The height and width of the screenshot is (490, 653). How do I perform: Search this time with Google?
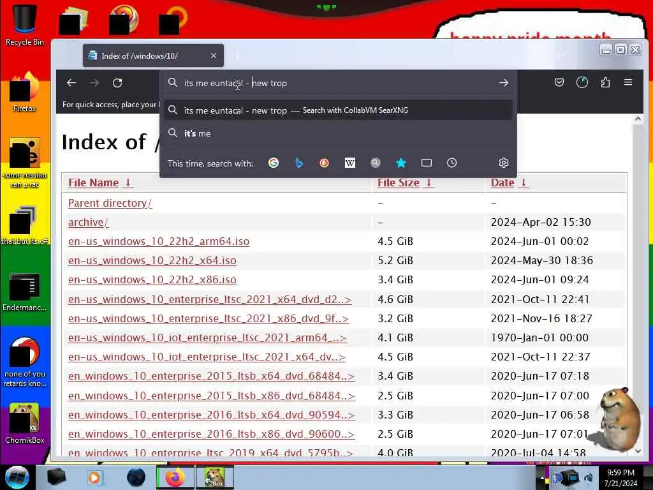pos(274,163)
